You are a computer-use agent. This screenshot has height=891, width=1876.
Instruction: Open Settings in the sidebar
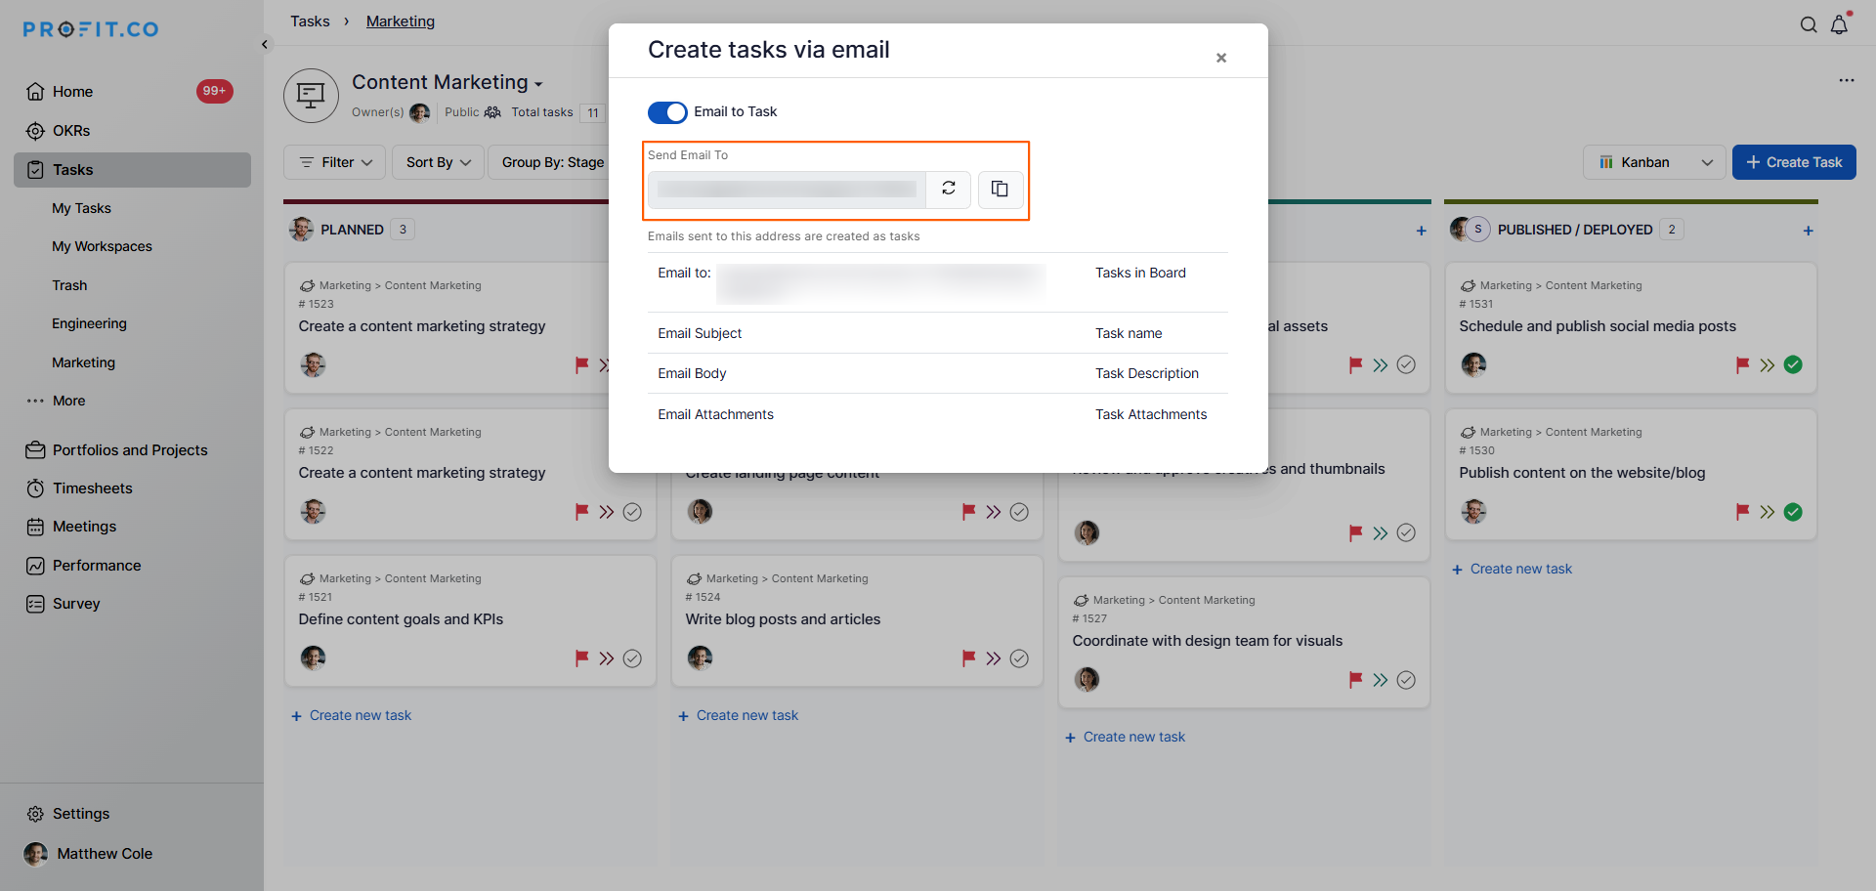pyautogui.click(x=68, y=814)
